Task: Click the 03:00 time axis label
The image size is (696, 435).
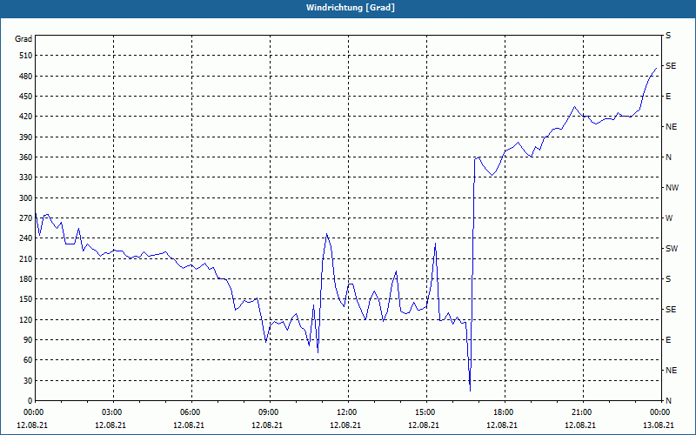Action: (110, 412)
